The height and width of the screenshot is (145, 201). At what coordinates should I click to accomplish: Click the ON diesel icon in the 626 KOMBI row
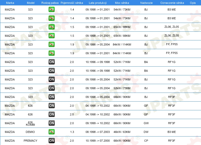point(51,123)
